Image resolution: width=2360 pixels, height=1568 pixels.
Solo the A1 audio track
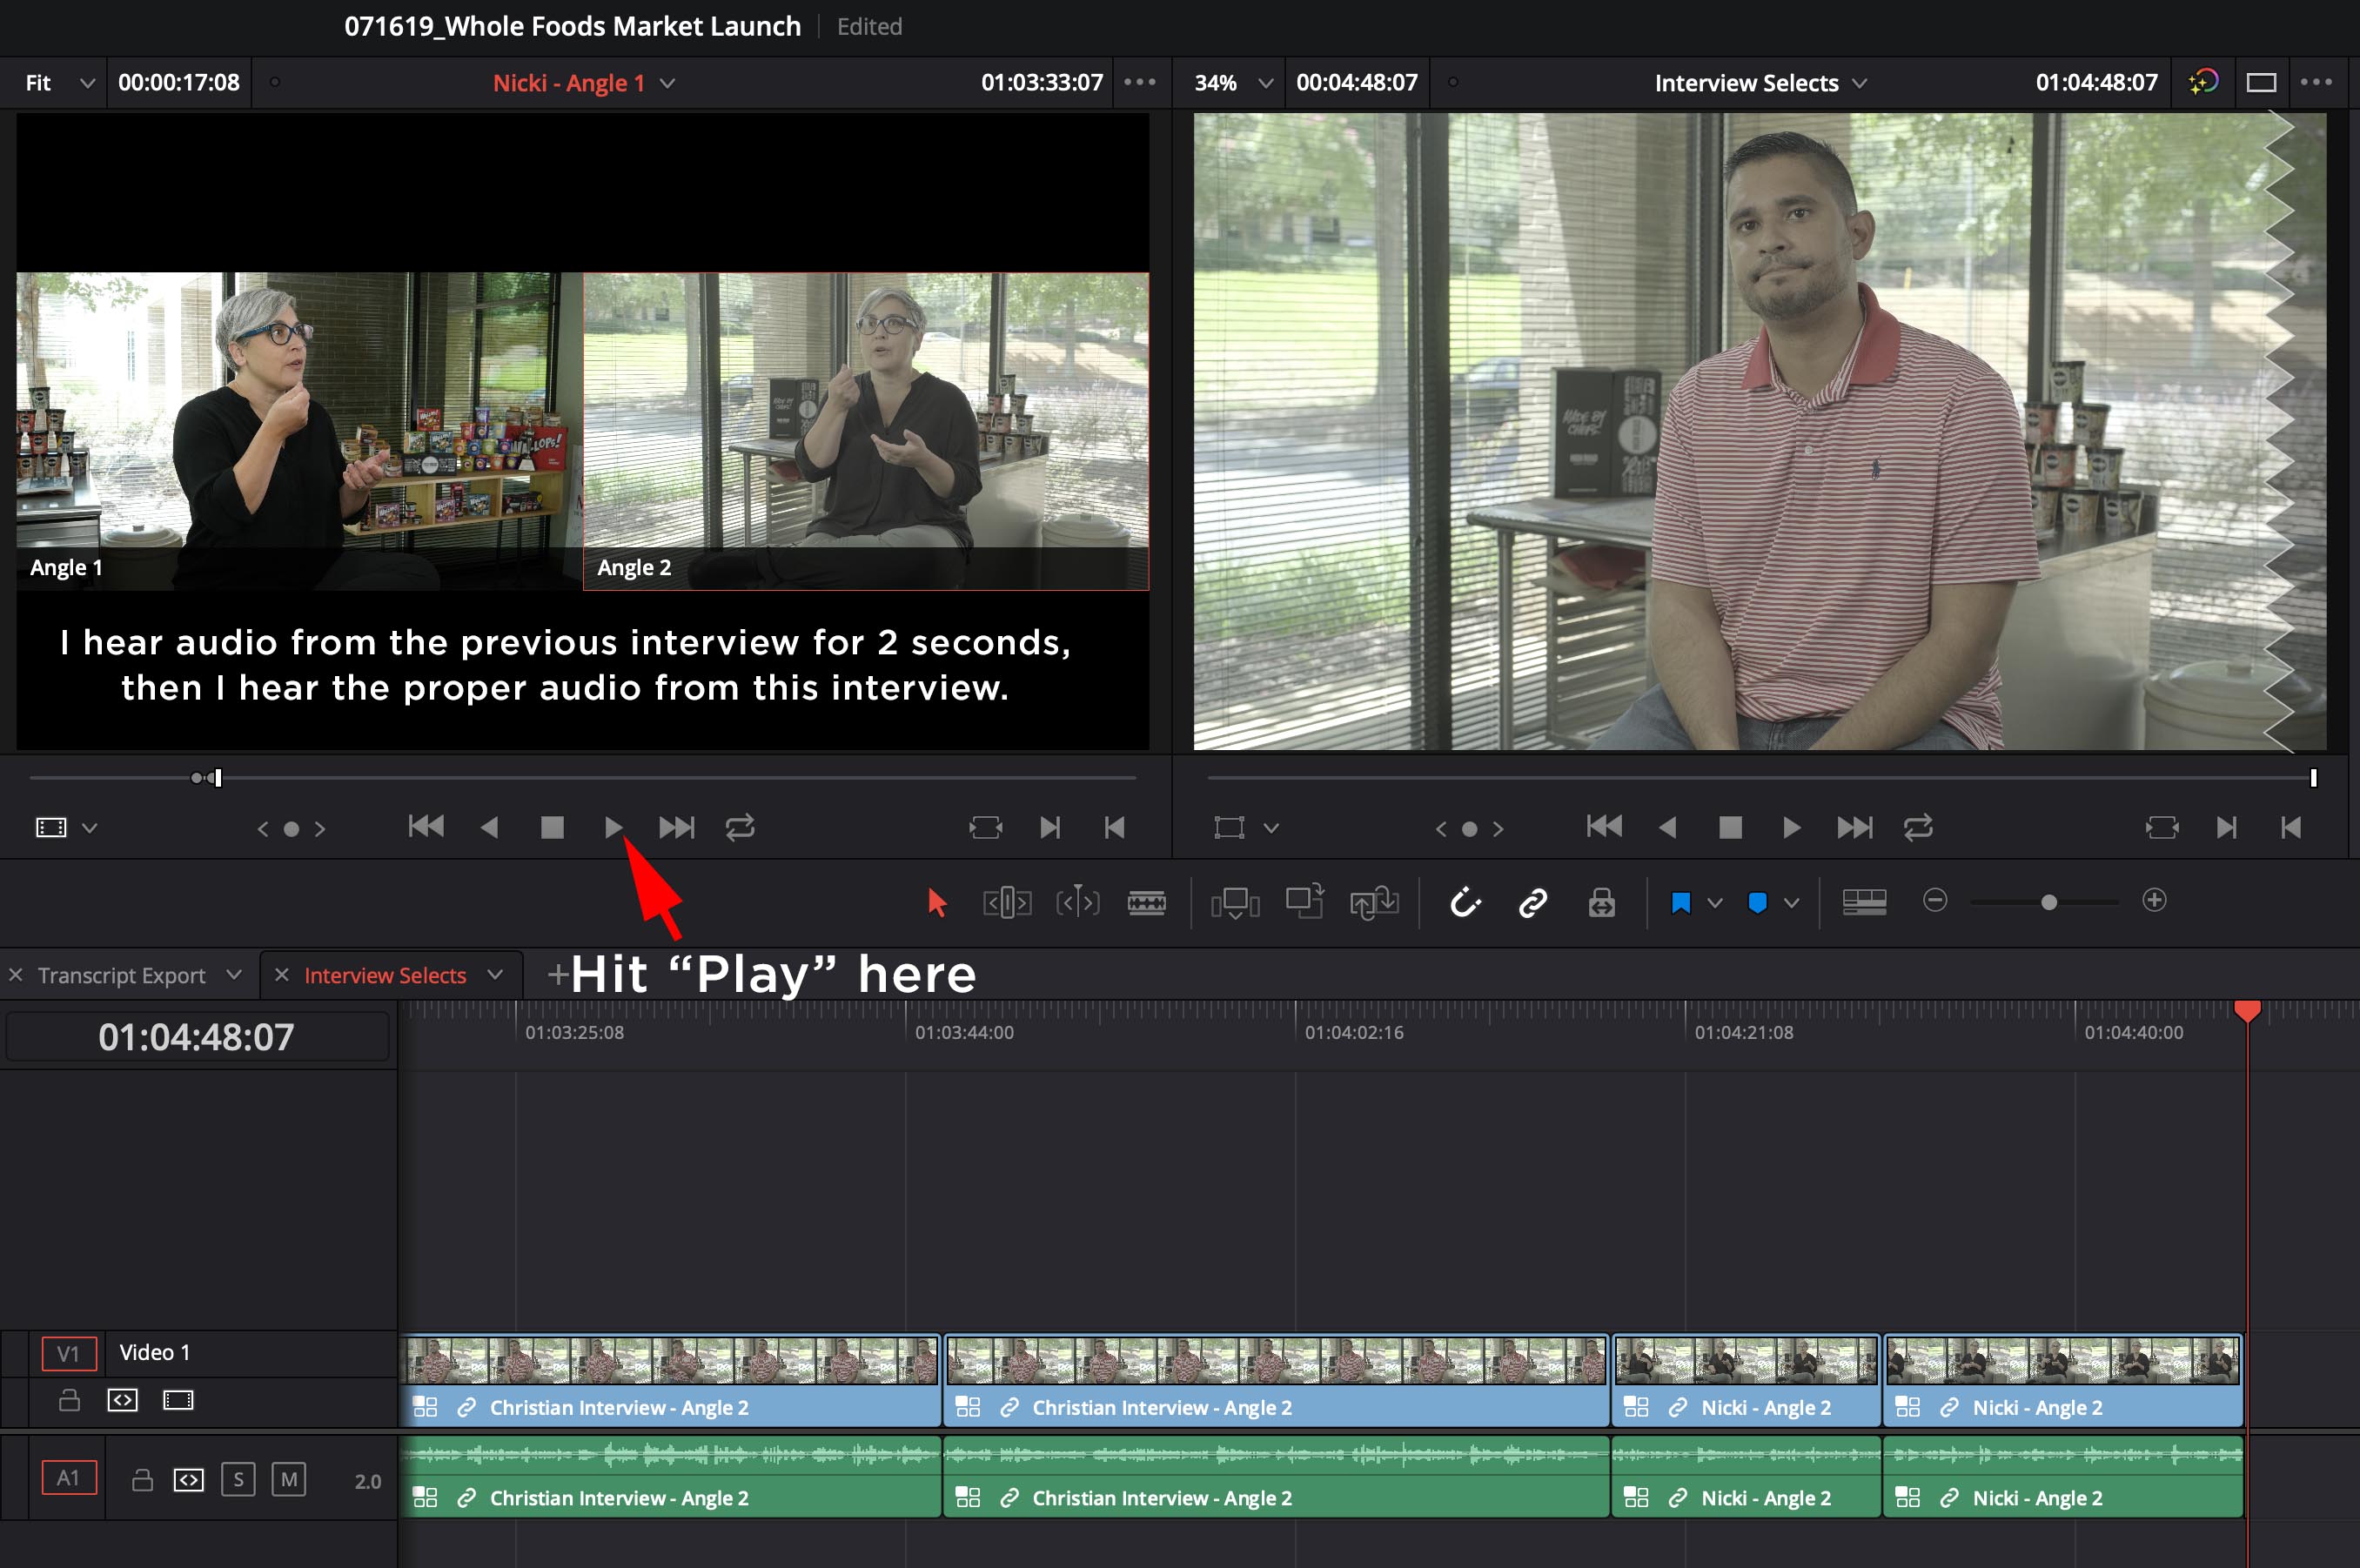pyautogui.click(x=238, y=1480)
